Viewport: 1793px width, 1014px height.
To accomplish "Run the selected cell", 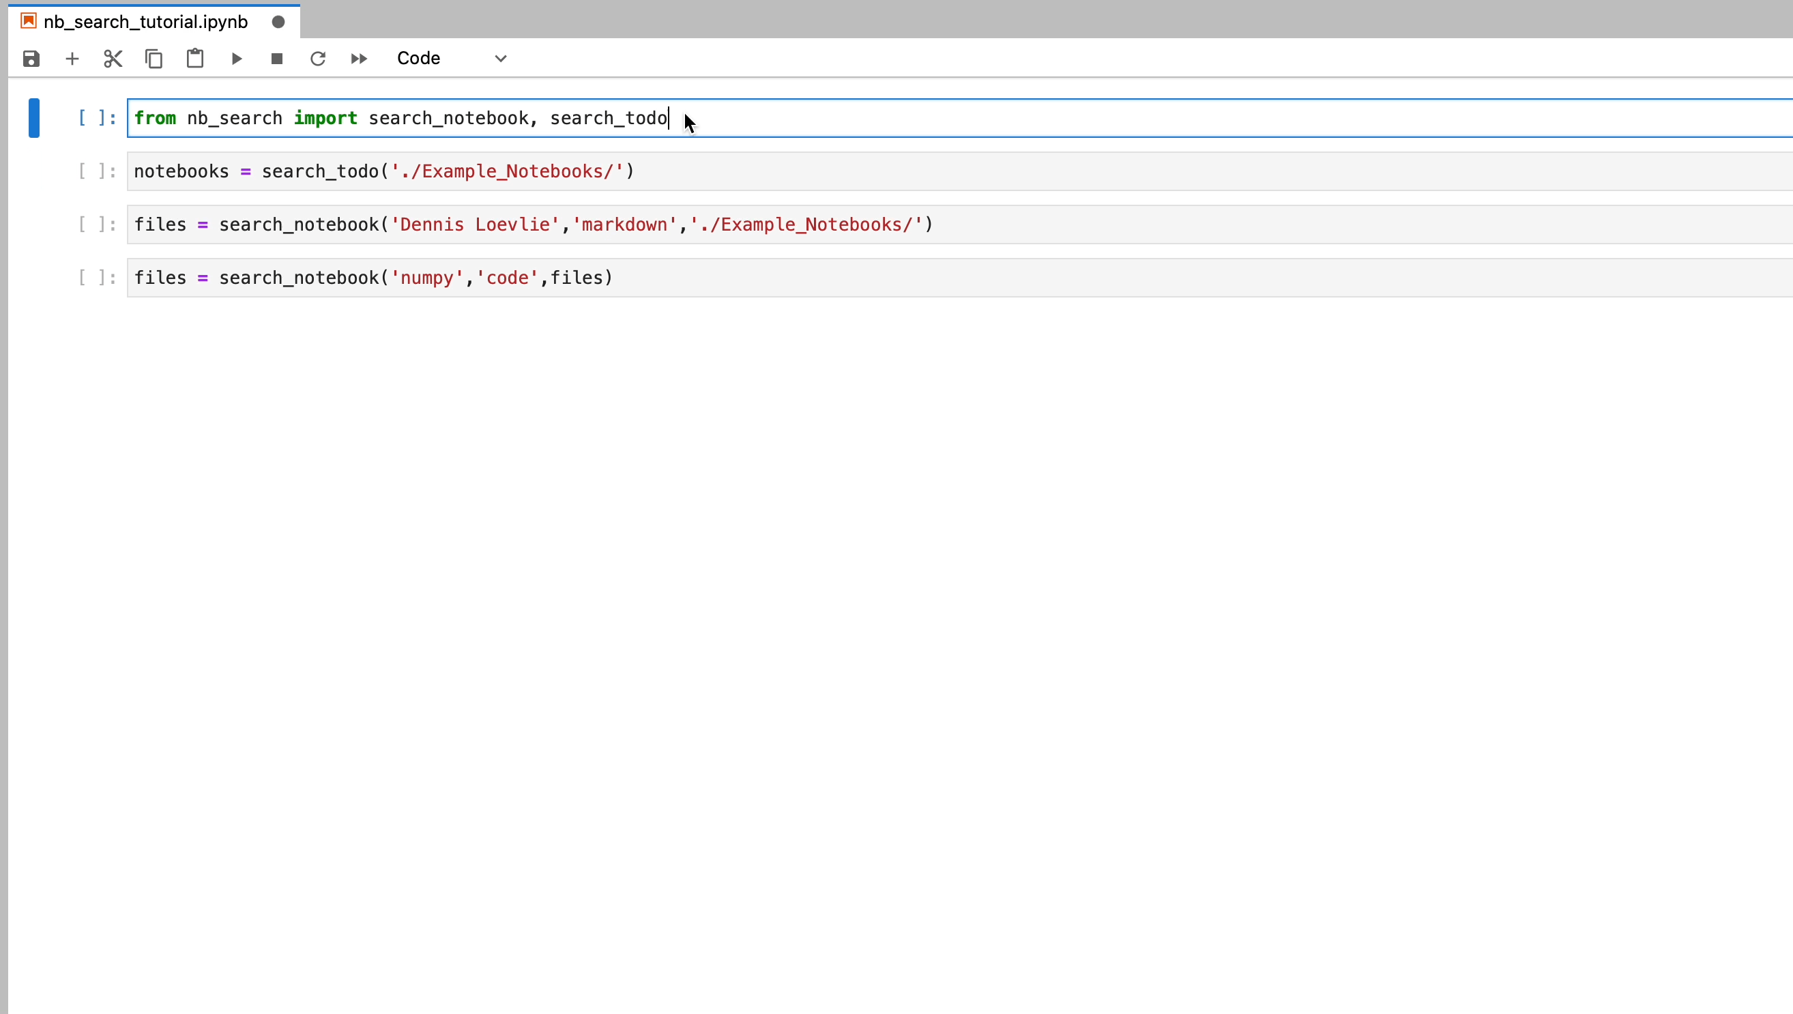I will [236, 59].
